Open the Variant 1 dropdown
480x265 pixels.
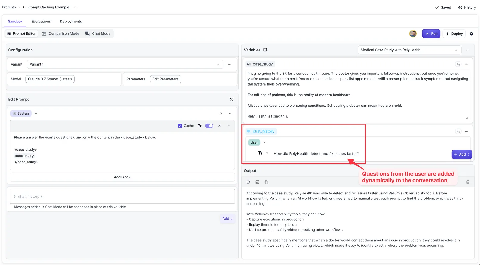[x=125, y=64]
